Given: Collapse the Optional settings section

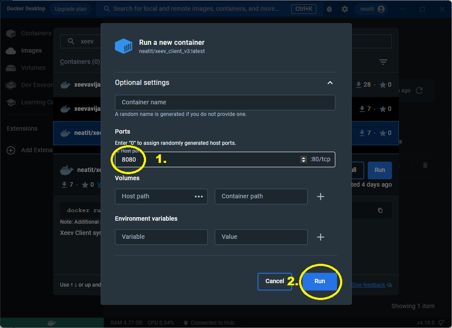Looking at the screenshot, I should (330, 83).
